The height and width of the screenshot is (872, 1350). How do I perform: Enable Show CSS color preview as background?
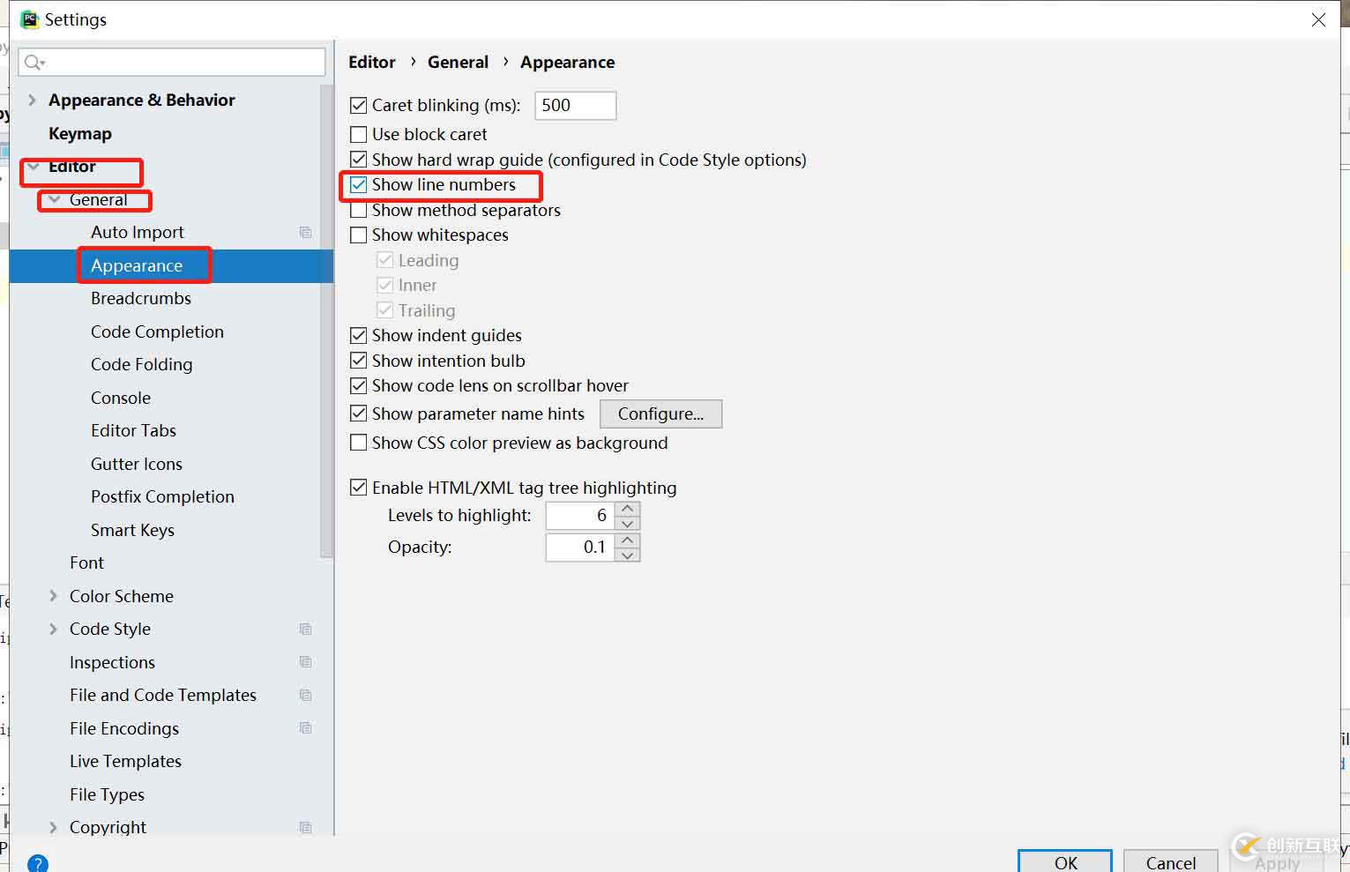(358, 443)
